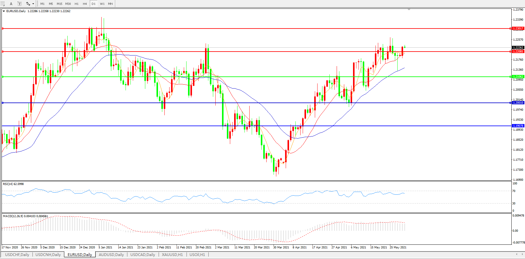Click the Arrows objects tool icon
The width and height of the screenshot is (525, 259).
click(x=28, y=4)
